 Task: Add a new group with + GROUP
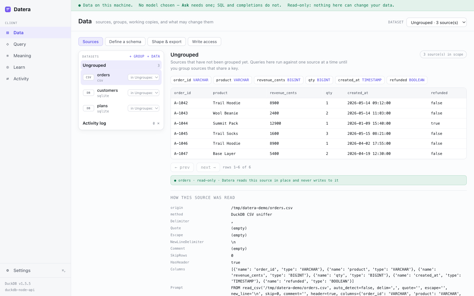pyautogui.click(x=137, y=57)
